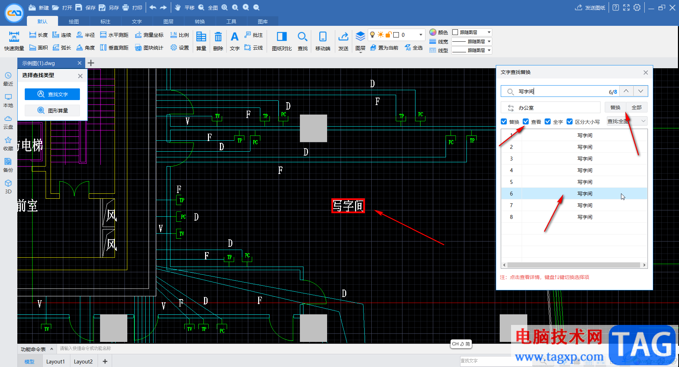The width and height of the screenshot is (679, 367).
Task: Open the layer 0 dropdown
Action: [x=420, y=35]
